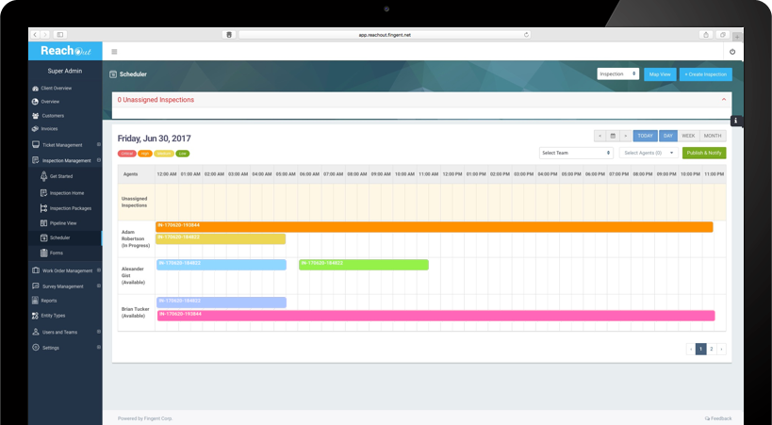This screenshot has width=772, height=425.
Task: Click Brian Tucker's pink inspection bar
Action: (436, 316)
